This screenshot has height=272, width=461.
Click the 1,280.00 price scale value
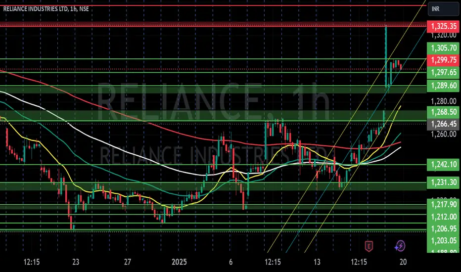click(443, 101)
